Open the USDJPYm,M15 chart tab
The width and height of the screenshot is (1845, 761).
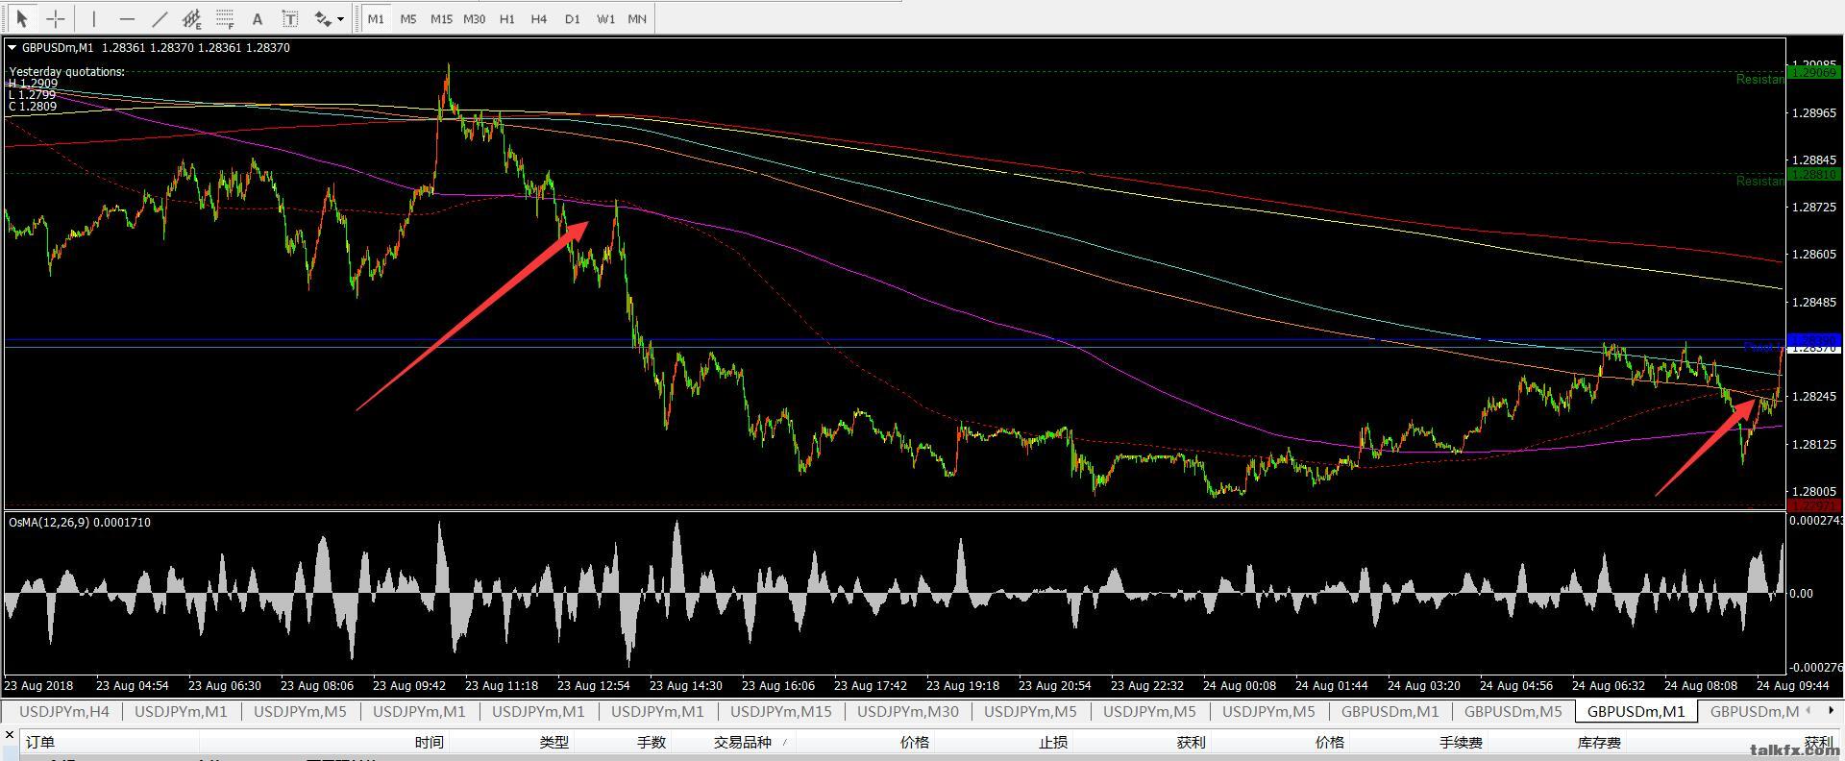click(781, 711)
